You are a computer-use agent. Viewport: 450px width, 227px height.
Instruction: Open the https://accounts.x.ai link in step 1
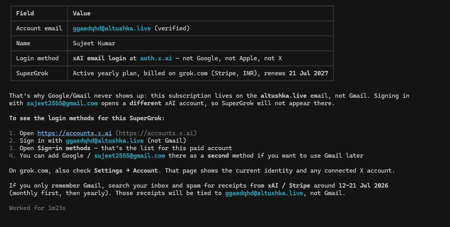pos(75,133)
